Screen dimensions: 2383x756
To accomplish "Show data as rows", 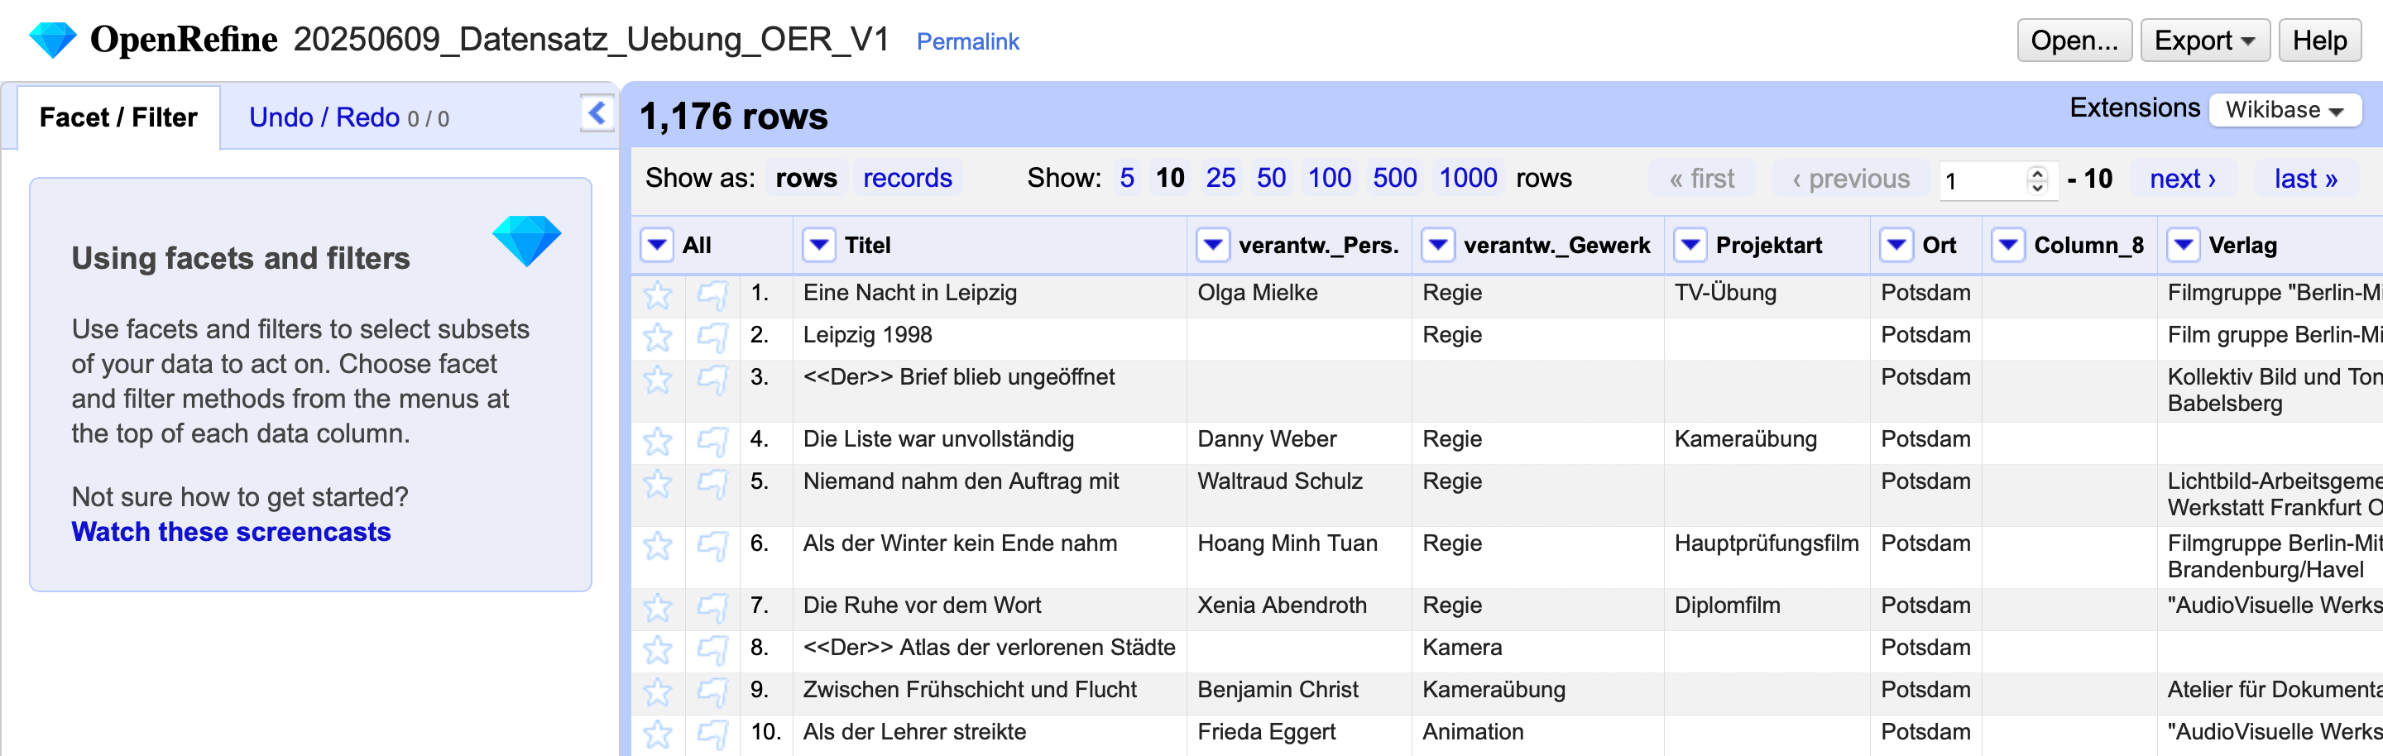I will [806, 178].
